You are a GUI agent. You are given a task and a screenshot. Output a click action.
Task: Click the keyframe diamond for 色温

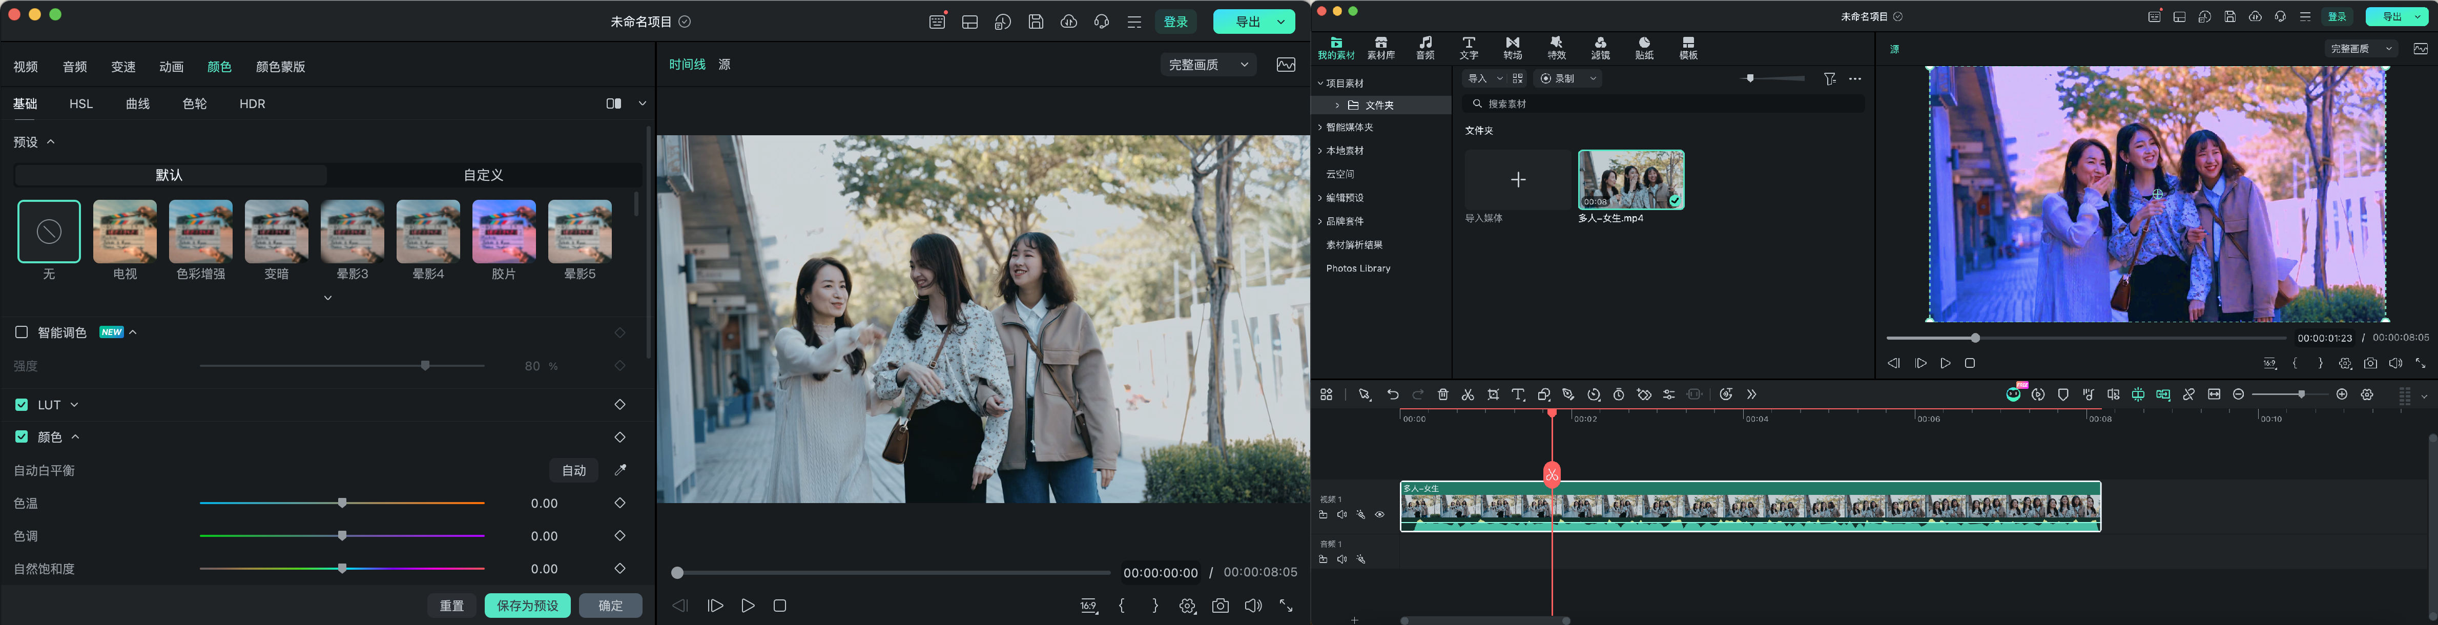coord(620,503)
